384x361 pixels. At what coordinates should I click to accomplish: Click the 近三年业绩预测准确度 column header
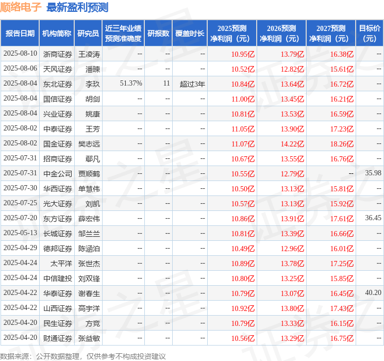123,34
